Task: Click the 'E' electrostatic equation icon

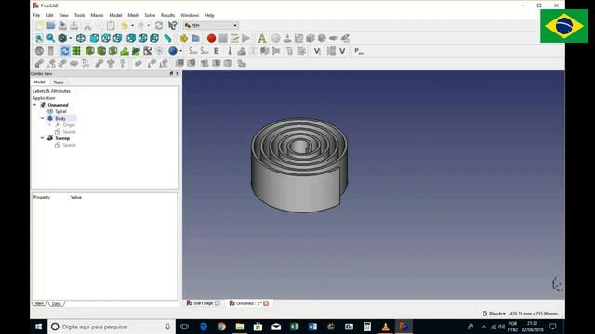Action: click(x=217, y=51)
